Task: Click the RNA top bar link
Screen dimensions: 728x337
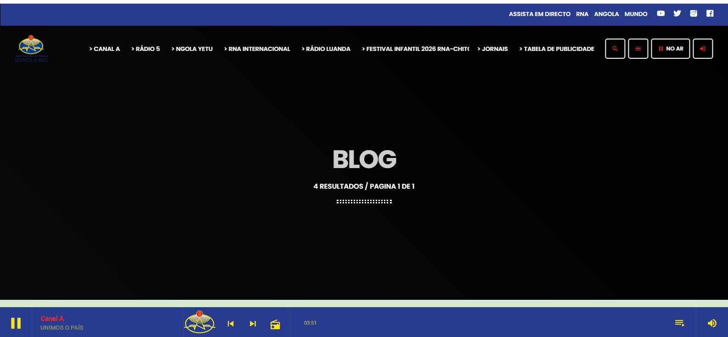Action: point(582,14)
